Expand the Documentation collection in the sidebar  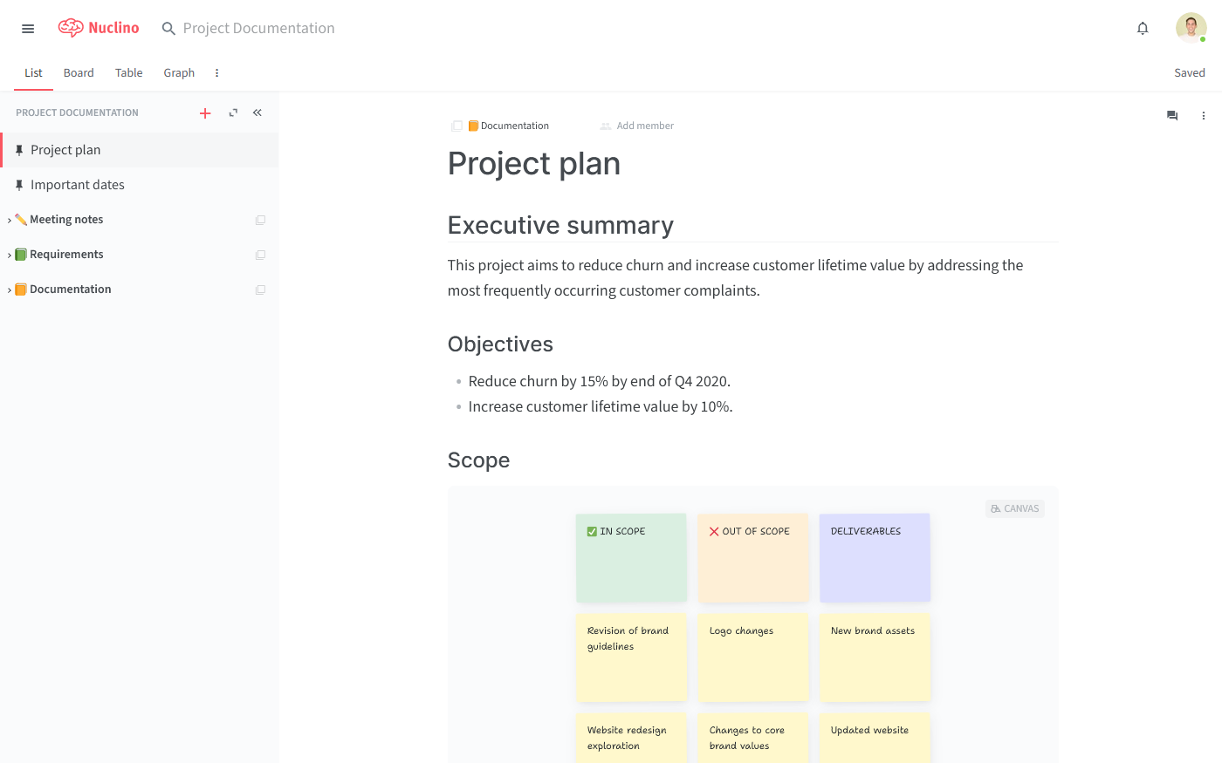click(x=10, y=290)
